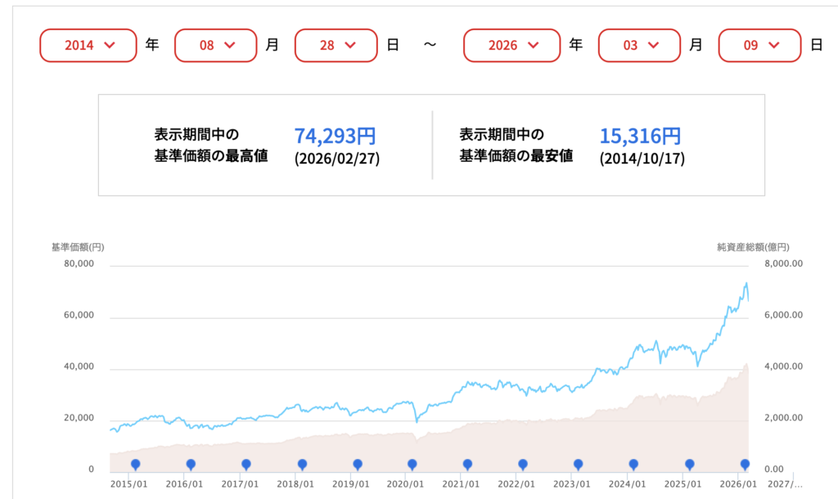Select the blue pin marker at 2016/01
This screenshot has height=499, width=838.
(191, 465)
